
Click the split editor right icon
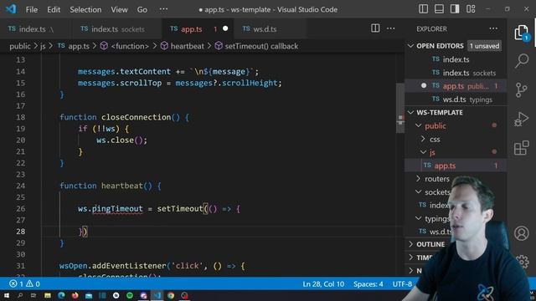tap(375, 28)
